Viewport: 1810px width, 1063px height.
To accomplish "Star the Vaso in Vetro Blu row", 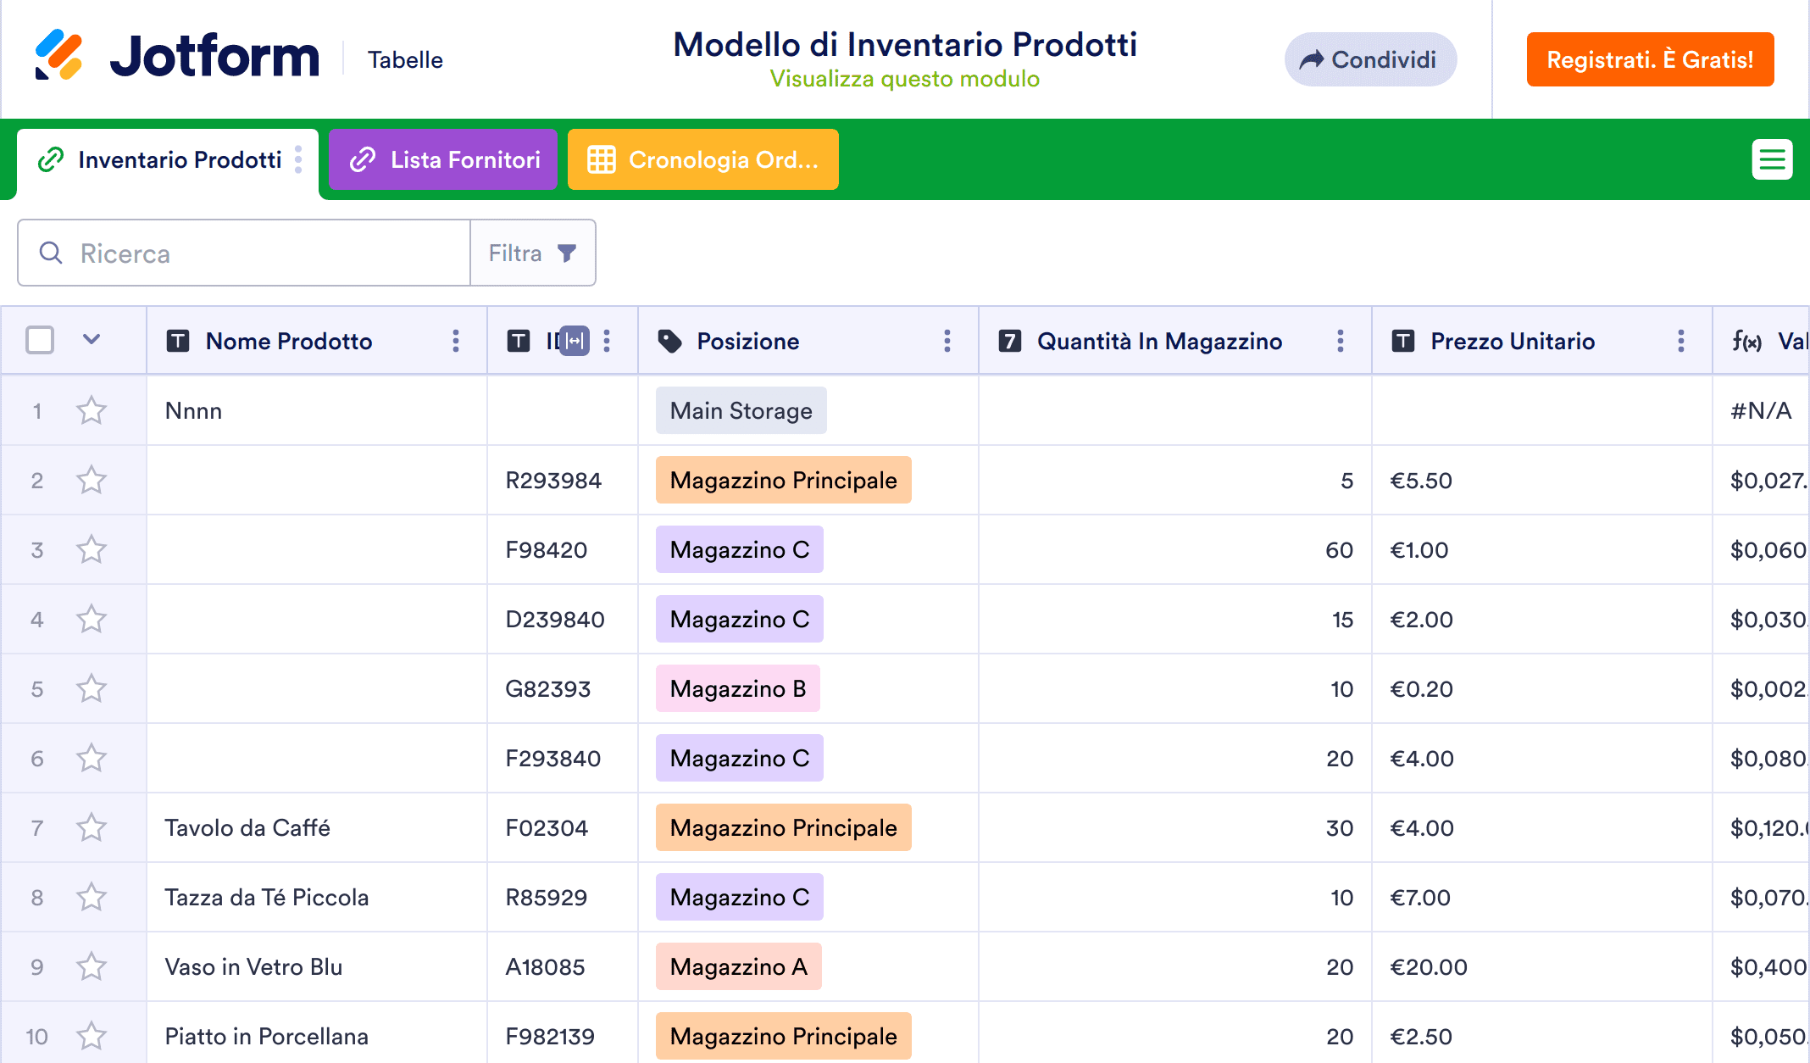I will click(x=91, y=967).
